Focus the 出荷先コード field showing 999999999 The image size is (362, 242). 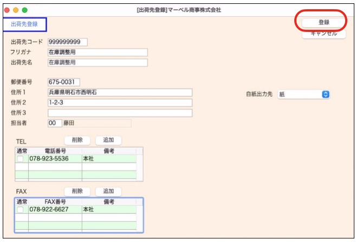coord(67,42)
